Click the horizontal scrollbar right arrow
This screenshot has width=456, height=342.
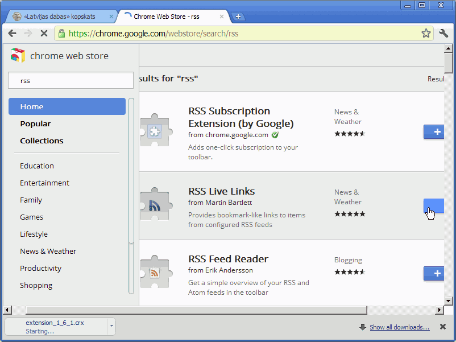point(439,310)
